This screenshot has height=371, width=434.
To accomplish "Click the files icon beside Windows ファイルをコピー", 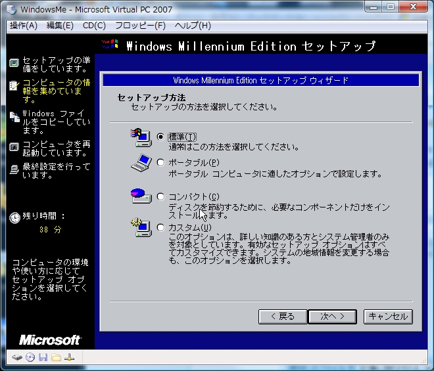I will click(x=14, y=117).
